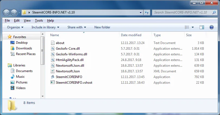Select Documents library
Image resolution: width=220 pixels, height=115 pixels.
pyautogui.click(x=24, y=71)
